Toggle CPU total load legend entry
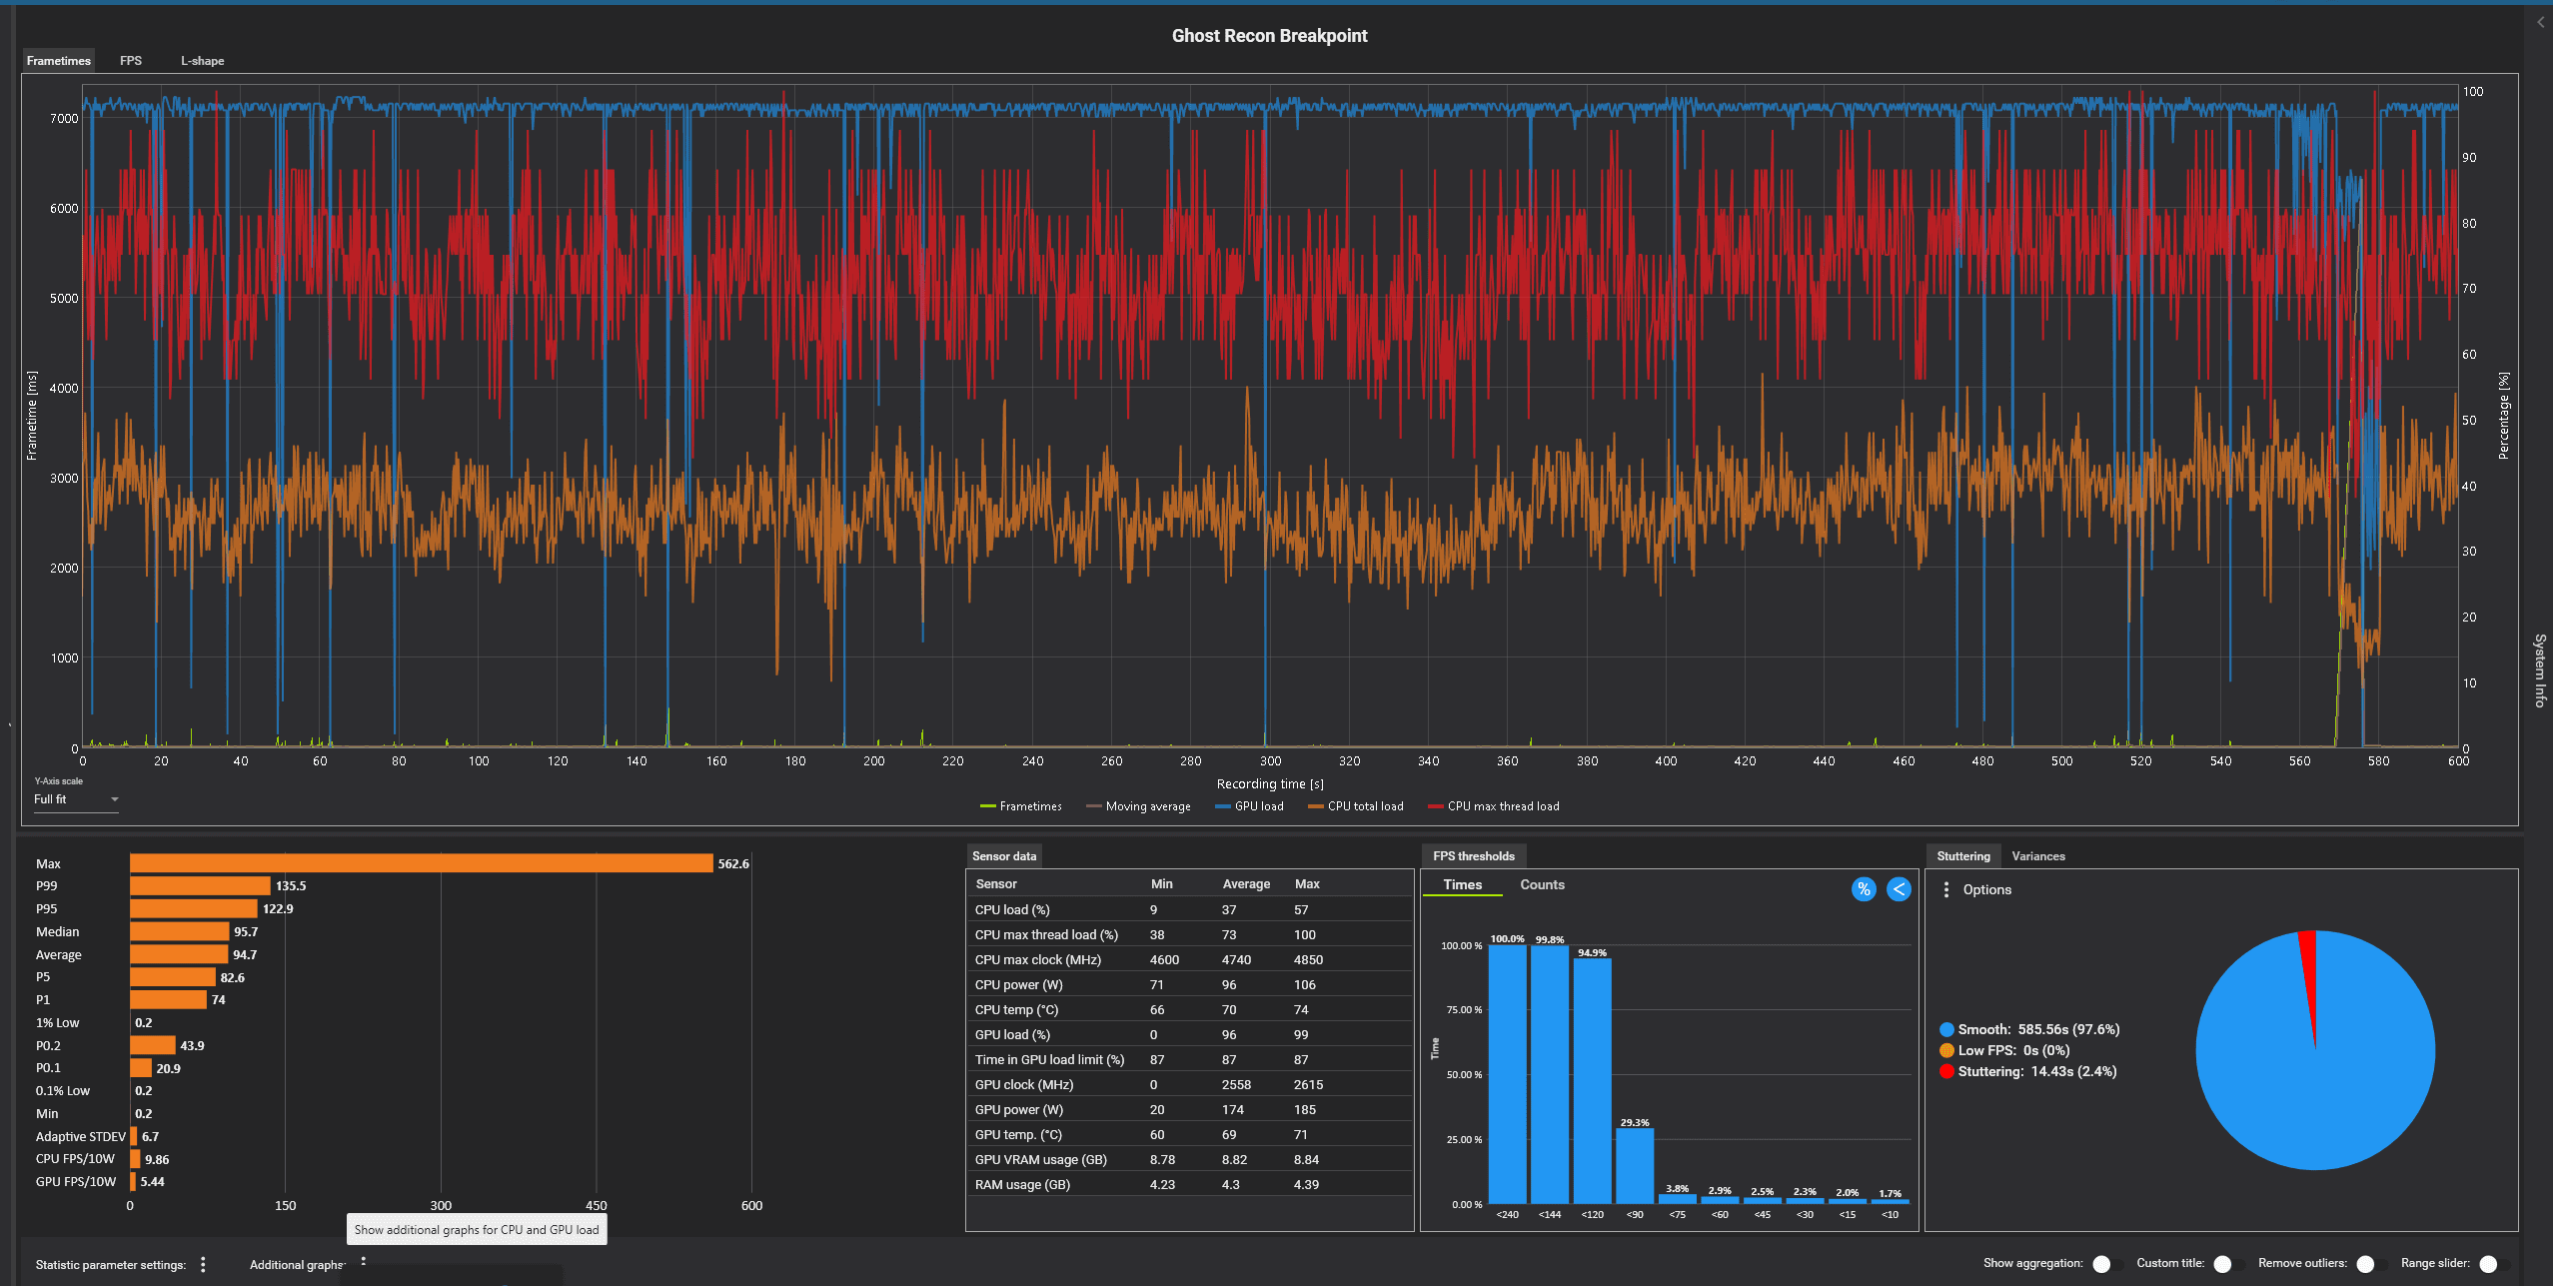The height and width of the screenshot is (1286, 2553). (1355, 806)
